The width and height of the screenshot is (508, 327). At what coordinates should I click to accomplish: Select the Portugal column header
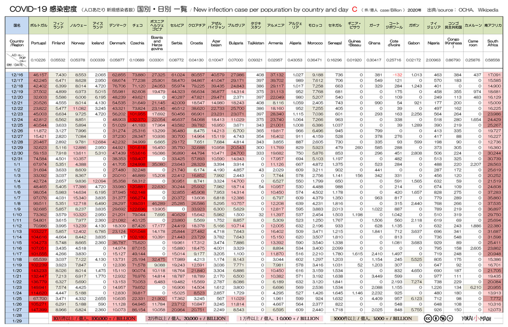click(38, 43)
